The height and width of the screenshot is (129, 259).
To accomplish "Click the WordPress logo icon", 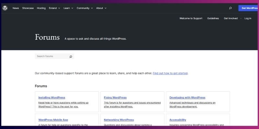I will [x=5, y=8].
